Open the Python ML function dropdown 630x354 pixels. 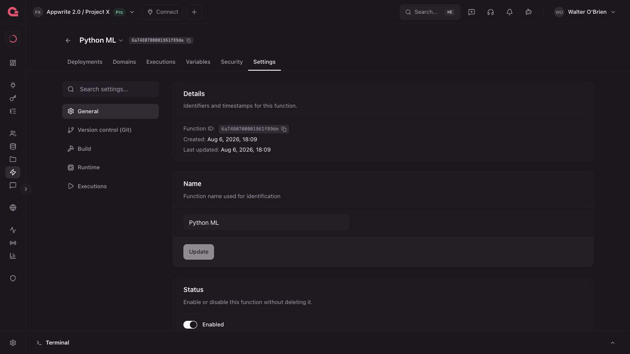(121, 40)
